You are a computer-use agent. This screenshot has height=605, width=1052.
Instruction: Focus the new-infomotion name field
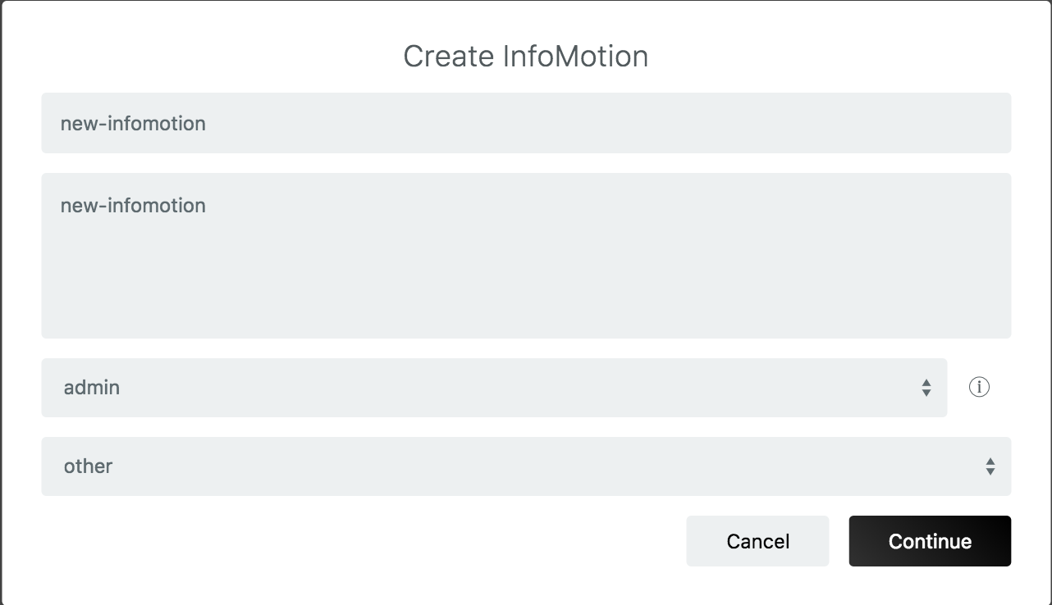click(526, 123)
